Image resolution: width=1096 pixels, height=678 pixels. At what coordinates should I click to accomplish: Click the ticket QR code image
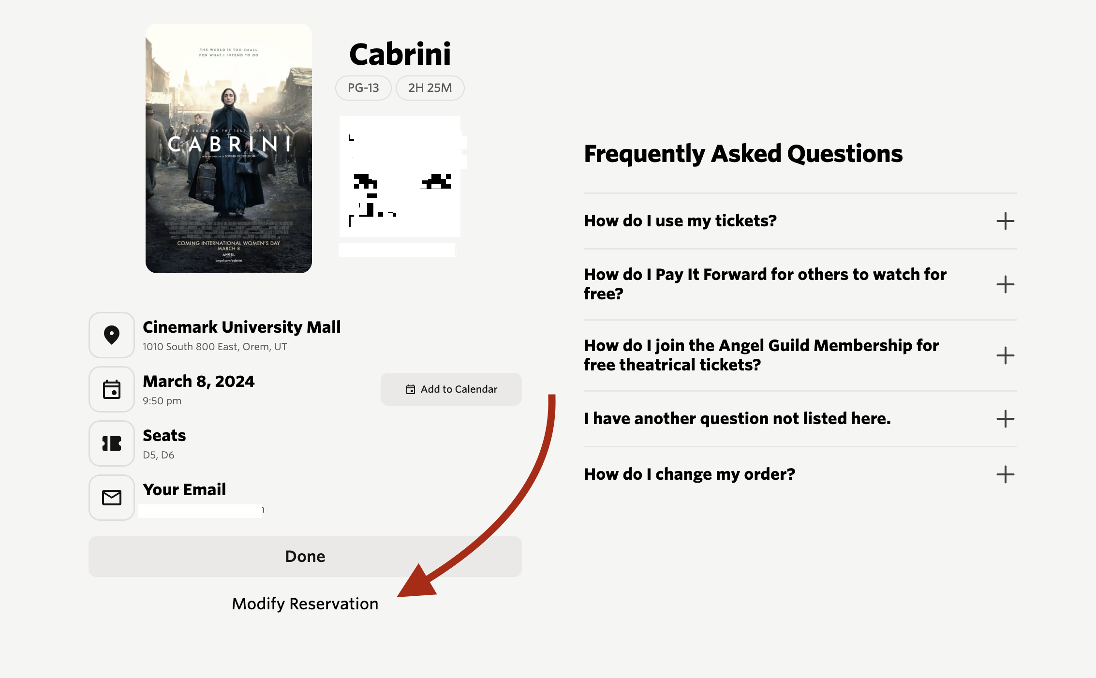click(x=400, y=177)
